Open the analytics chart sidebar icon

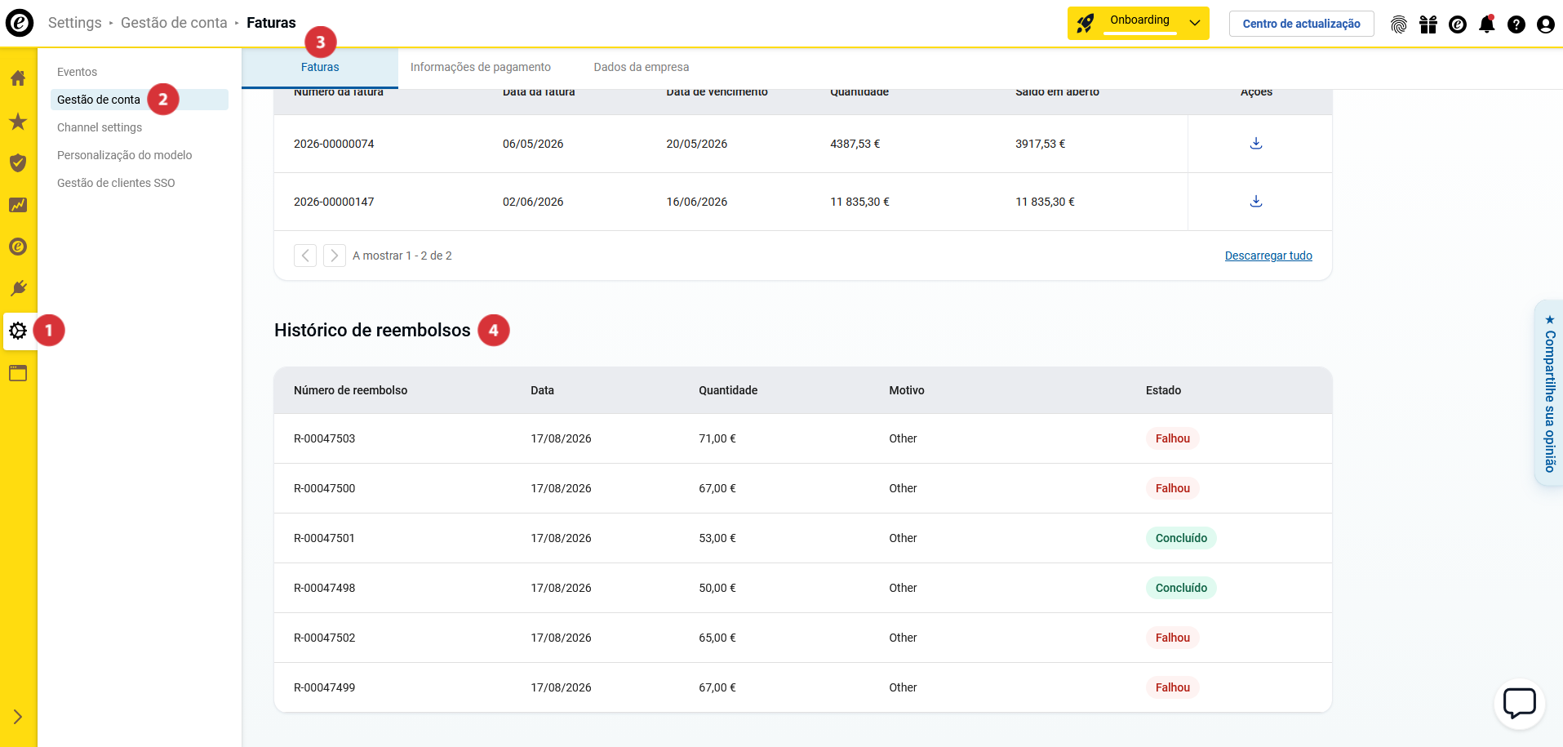(18, 205)
